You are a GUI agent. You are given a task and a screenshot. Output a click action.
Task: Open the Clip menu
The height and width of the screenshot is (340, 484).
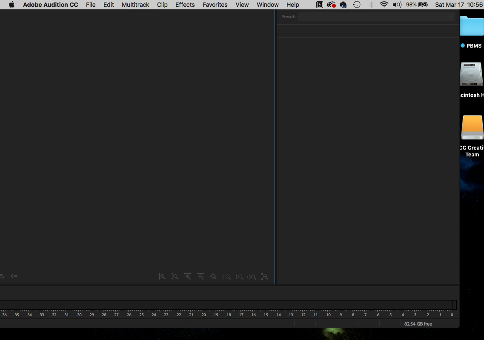162,5
